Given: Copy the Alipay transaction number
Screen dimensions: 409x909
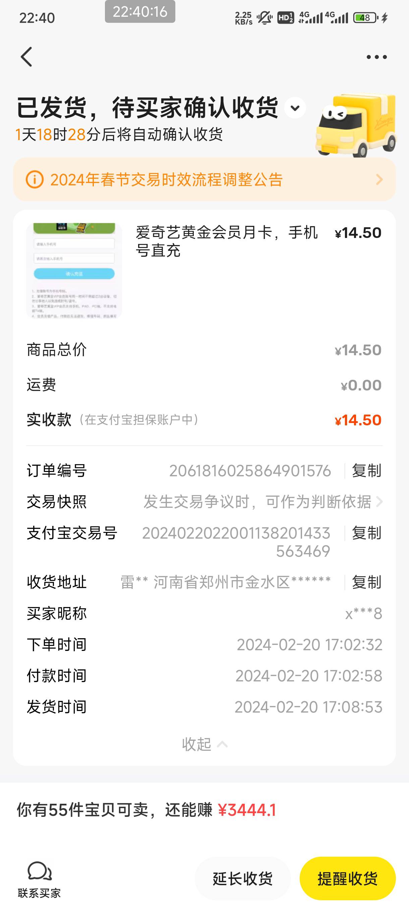Looking at the screenshot, I should 366,533.
